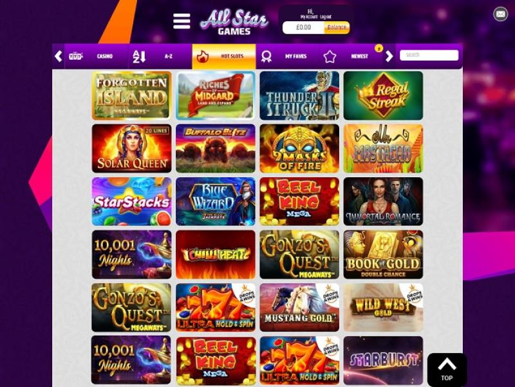Image resolution: width=515 pixels, height=387 pixels.
Task: Open the hamburger menu icon
Action: tap(182, 21)
